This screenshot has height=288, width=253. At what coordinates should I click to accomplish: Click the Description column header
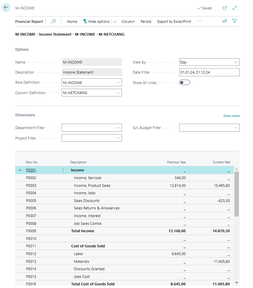[x=78, y=162]
